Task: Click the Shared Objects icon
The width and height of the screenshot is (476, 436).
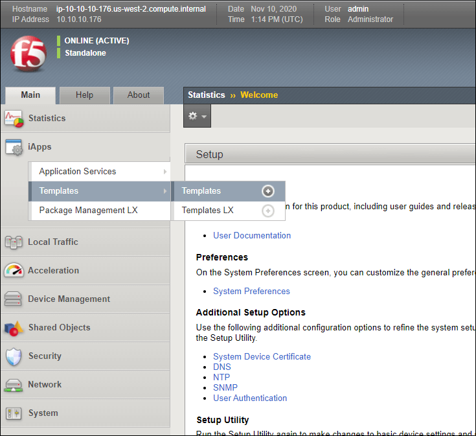Action: (14, 328)
